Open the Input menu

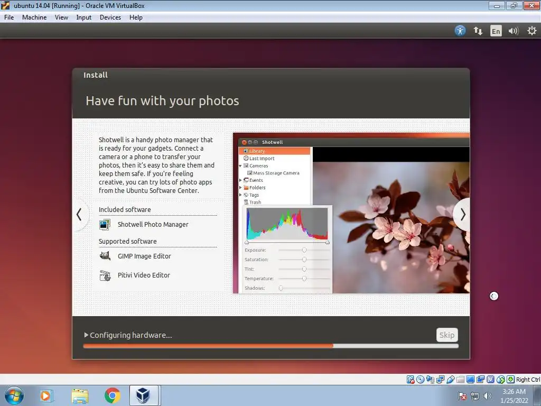83,17
